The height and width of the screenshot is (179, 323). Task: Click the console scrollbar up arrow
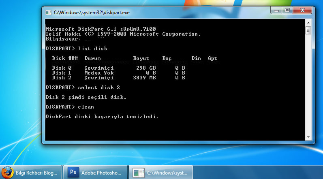coord(308,23)
